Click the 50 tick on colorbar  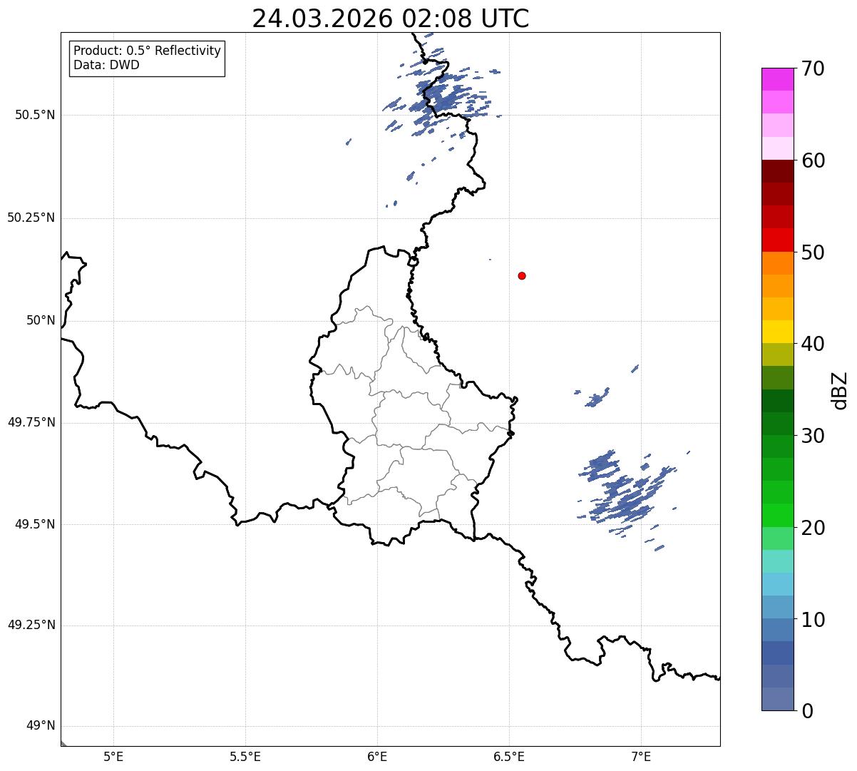[814, 252]
